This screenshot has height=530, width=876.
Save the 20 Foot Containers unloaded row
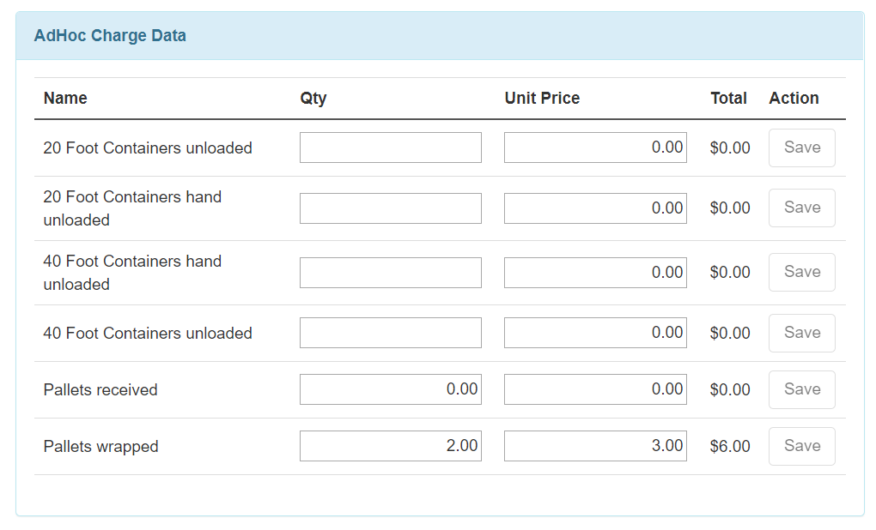[800, 148]
